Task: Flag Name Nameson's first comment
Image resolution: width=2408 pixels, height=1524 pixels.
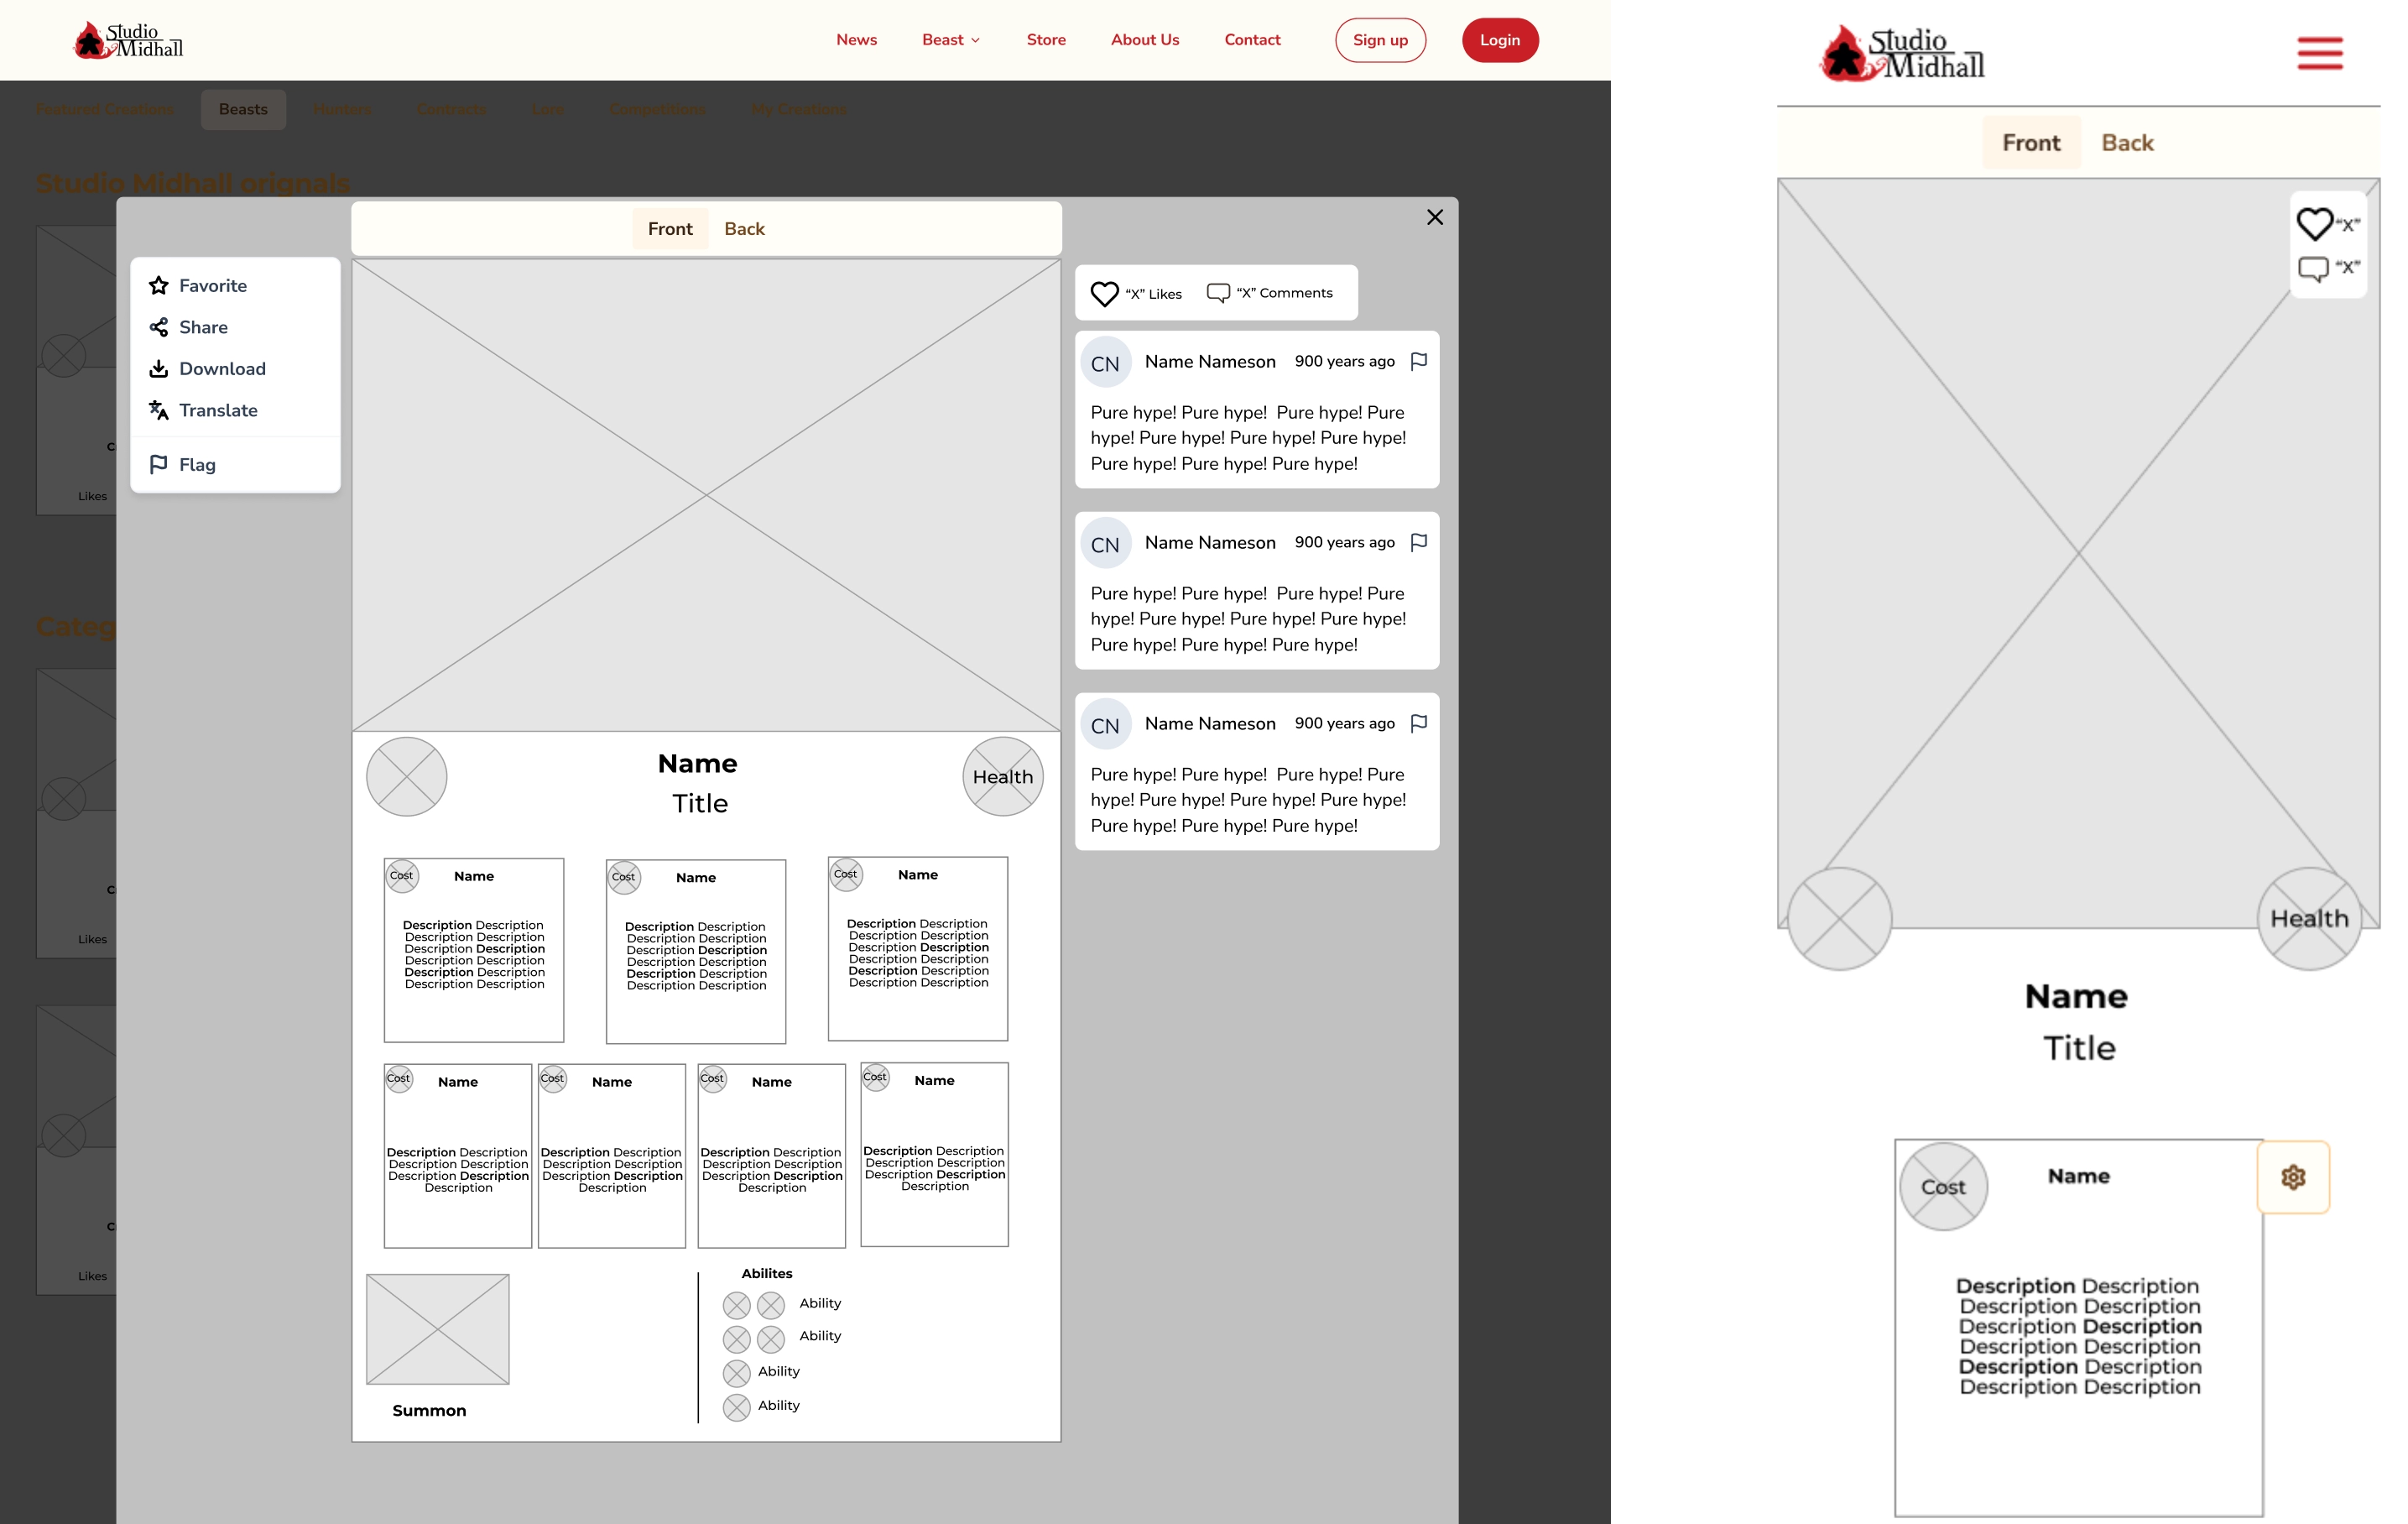Action: click(x=1419, y=361)
